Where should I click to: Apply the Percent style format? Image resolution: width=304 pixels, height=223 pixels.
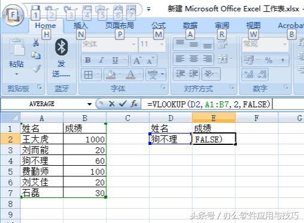click(x=268, y=60)
